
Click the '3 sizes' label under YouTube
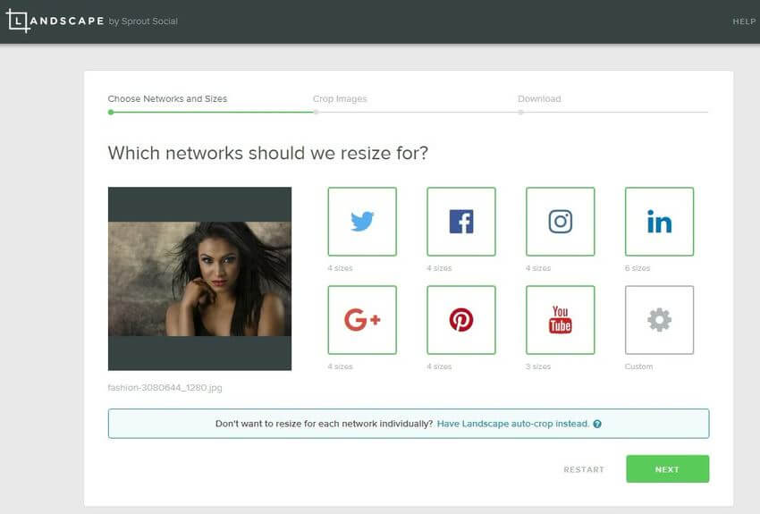point(538,367)
